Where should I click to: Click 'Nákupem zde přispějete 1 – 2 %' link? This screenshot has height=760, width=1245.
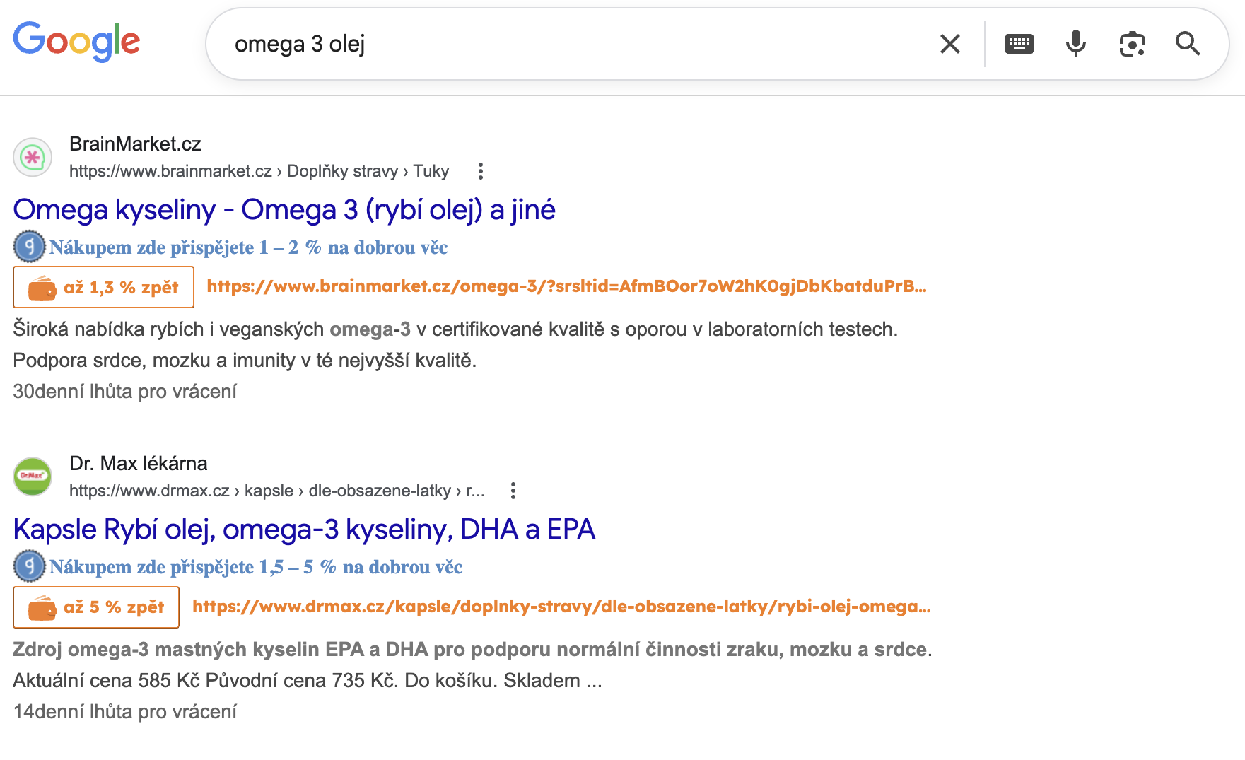(247, 247)
